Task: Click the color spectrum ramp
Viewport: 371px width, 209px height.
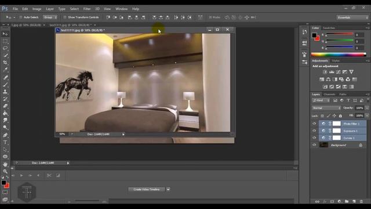Action: tap(339, 55)
